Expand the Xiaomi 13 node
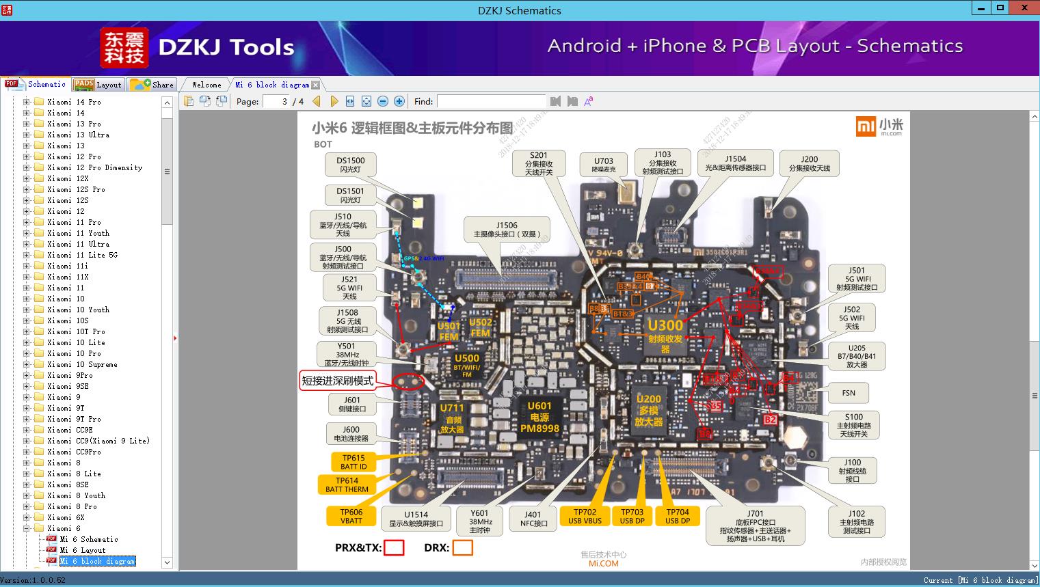 click(26, 146)
